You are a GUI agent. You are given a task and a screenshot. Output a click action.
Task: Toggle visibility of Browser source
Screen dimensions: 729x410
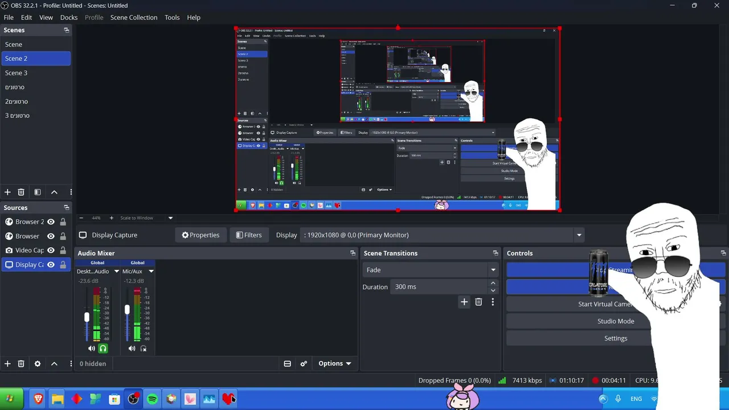click(x=51, y=236)
